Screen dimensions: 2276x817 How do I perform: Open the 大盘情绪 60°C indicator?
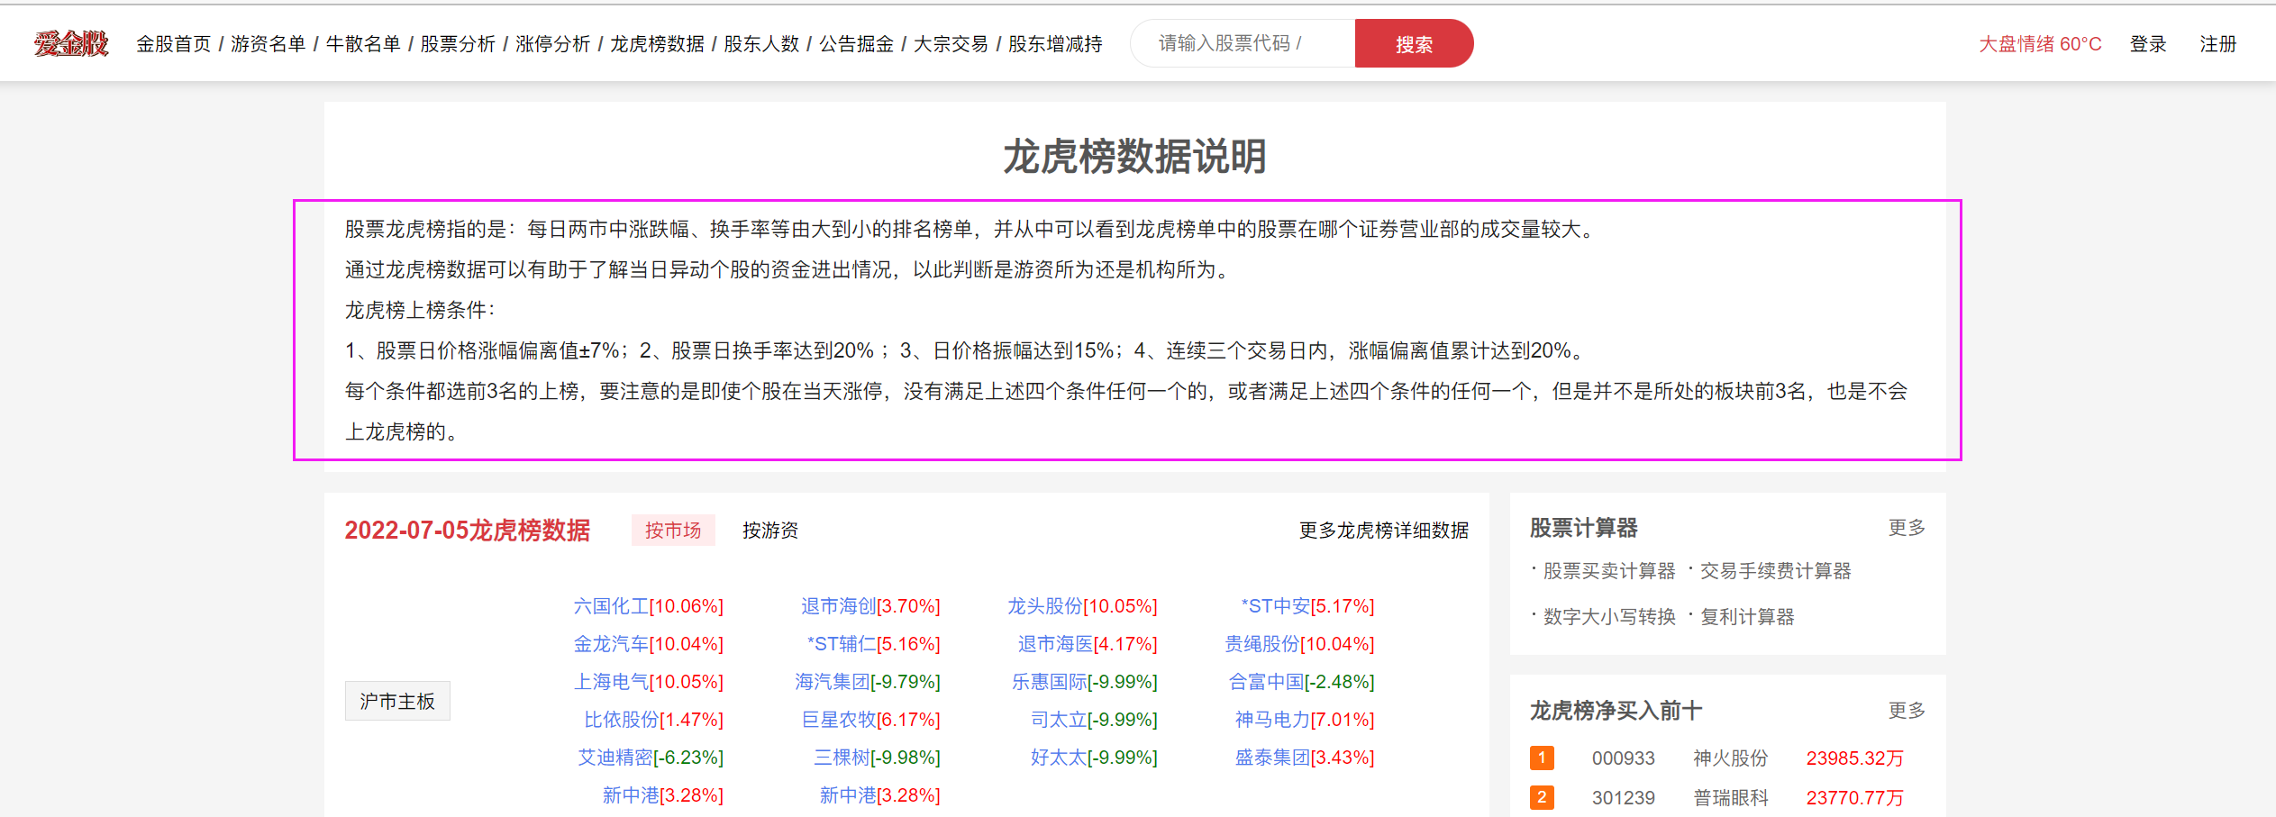click(x=2040, y=44)
